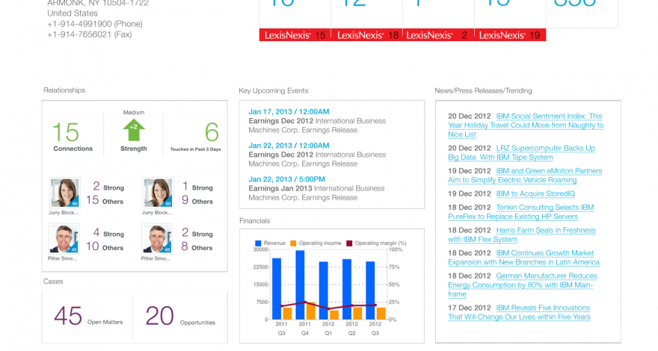Viewport: 658px width, 351px height.
Task: Click the LexisNexis badge showing 2
Action: point(438,35)
